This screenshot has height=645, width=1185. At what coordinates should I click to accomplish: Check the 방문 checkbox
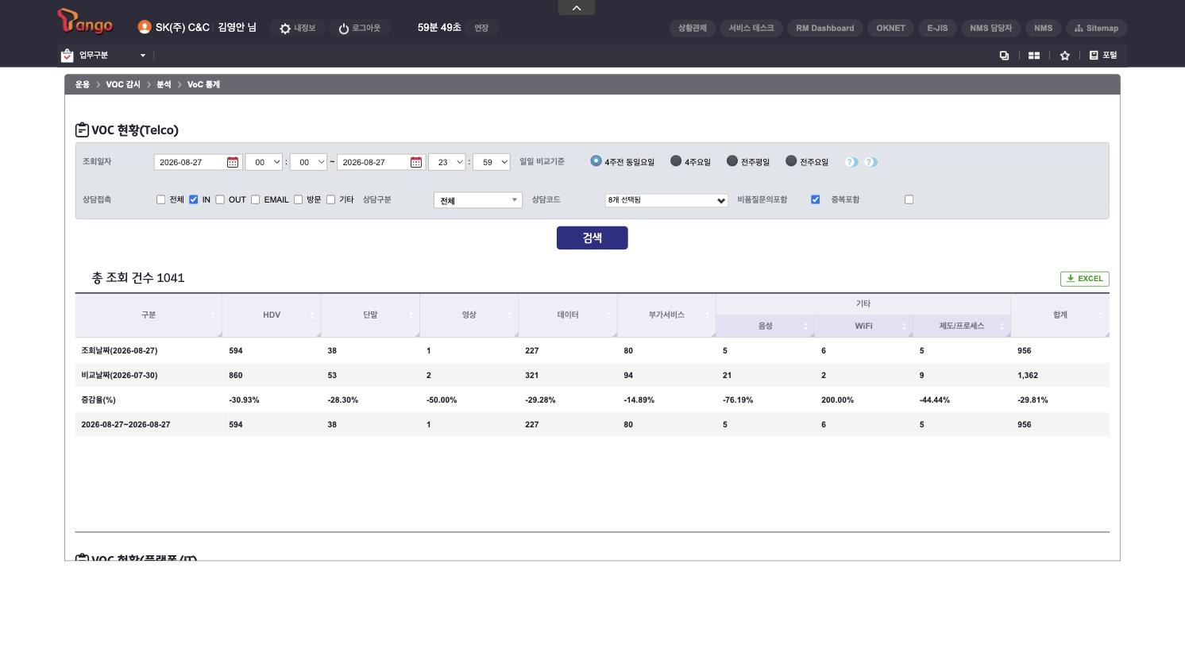[299, 199]
